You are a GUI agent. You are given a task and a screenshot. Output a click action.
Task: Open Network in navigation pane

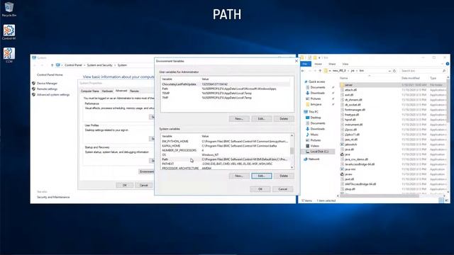point(314,159)
